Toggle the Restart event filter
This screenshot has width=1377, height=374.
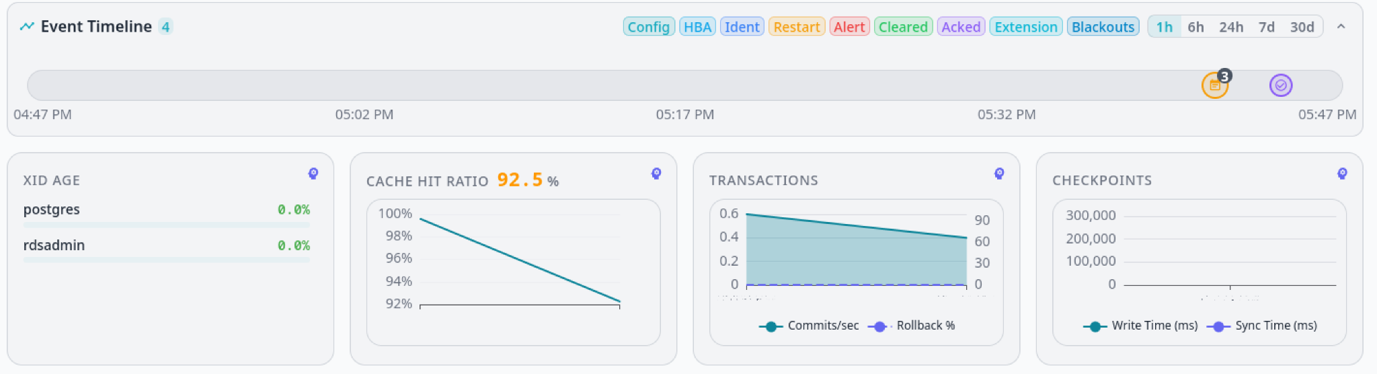click(797, 27)
